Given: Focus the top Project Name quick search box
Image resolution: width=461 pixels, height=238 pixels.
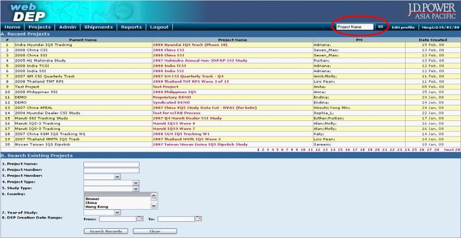Looking at the screenshot, I should (x=355, y=27).
